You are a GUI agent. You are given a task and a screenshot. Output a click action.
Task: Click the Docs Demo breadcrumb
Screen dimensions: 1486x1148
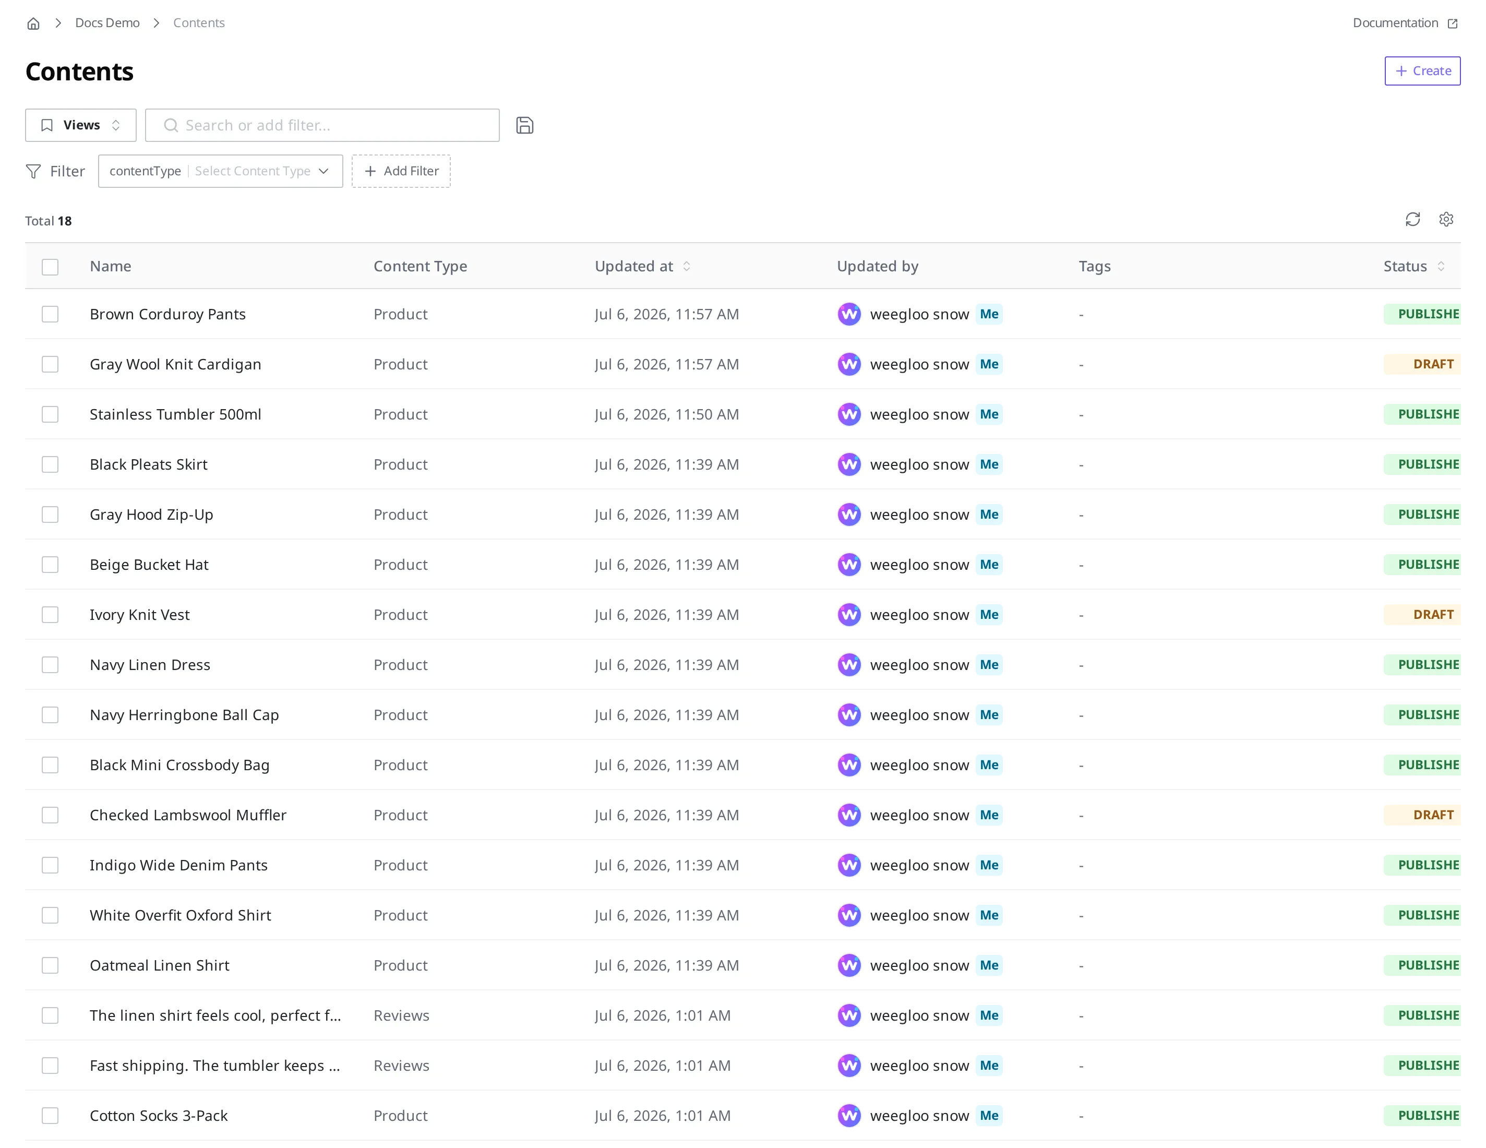pos(107,23)
